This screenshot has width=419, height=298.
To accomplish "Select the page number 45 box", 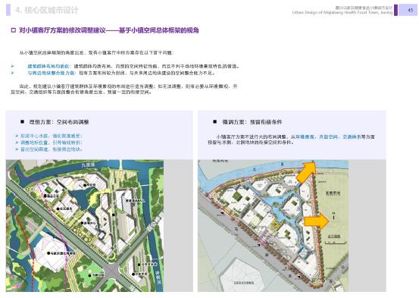I will pyautogui.click(x=408, y=10).
